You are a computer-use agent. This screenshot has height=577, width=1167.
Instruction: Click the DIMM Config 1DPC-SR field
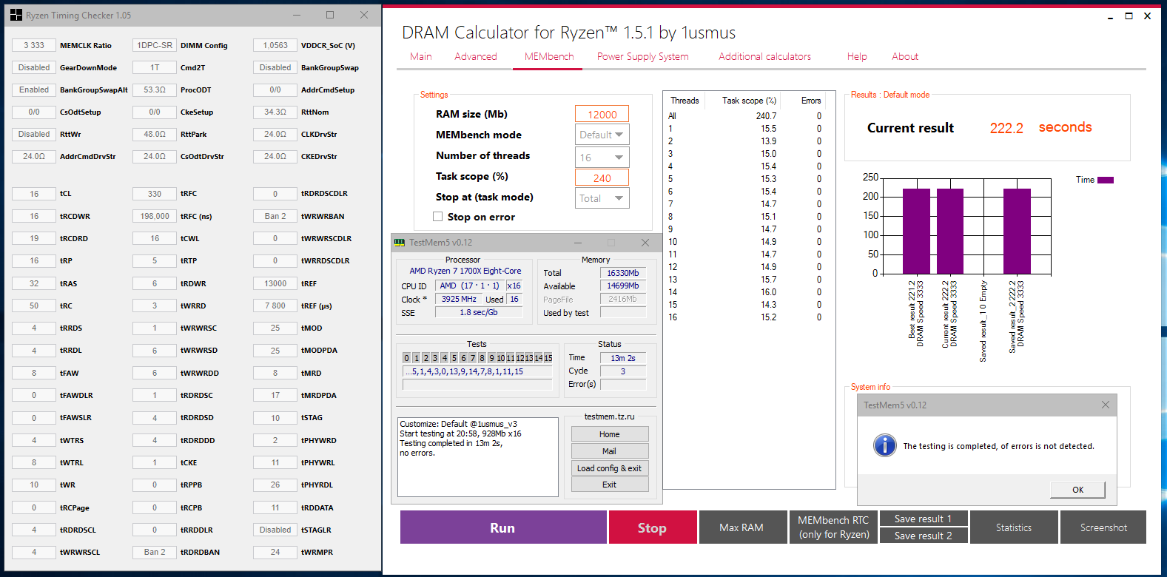[x=155, y=45]
